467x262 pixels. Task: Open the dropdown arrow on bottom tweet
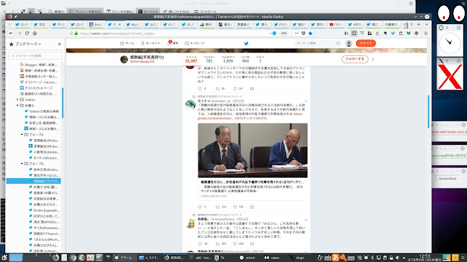[x=306, y=220]
